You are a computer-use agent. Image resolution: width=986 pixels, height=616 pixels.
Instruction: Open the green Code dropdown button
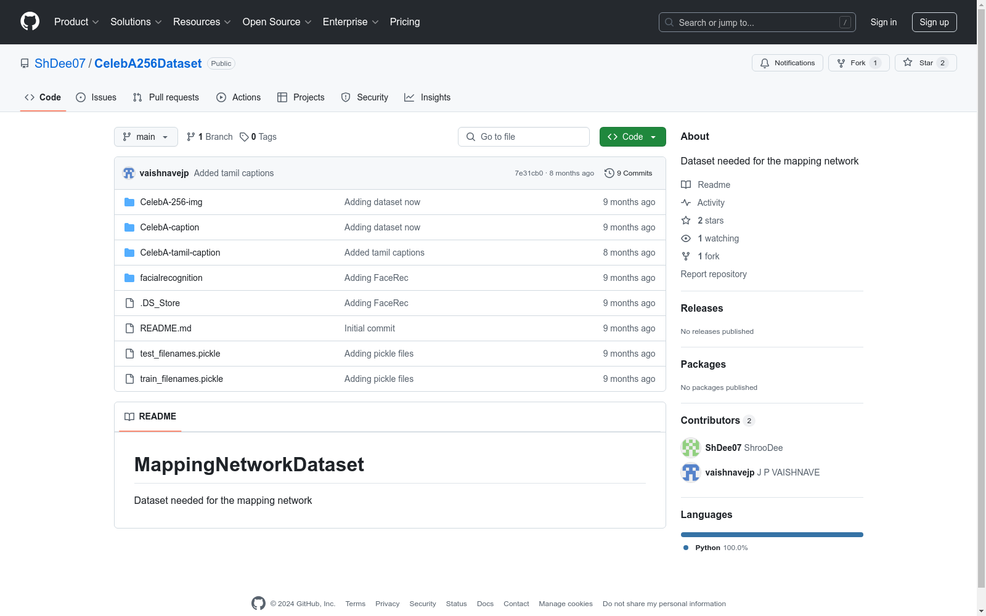click(632, 137)
